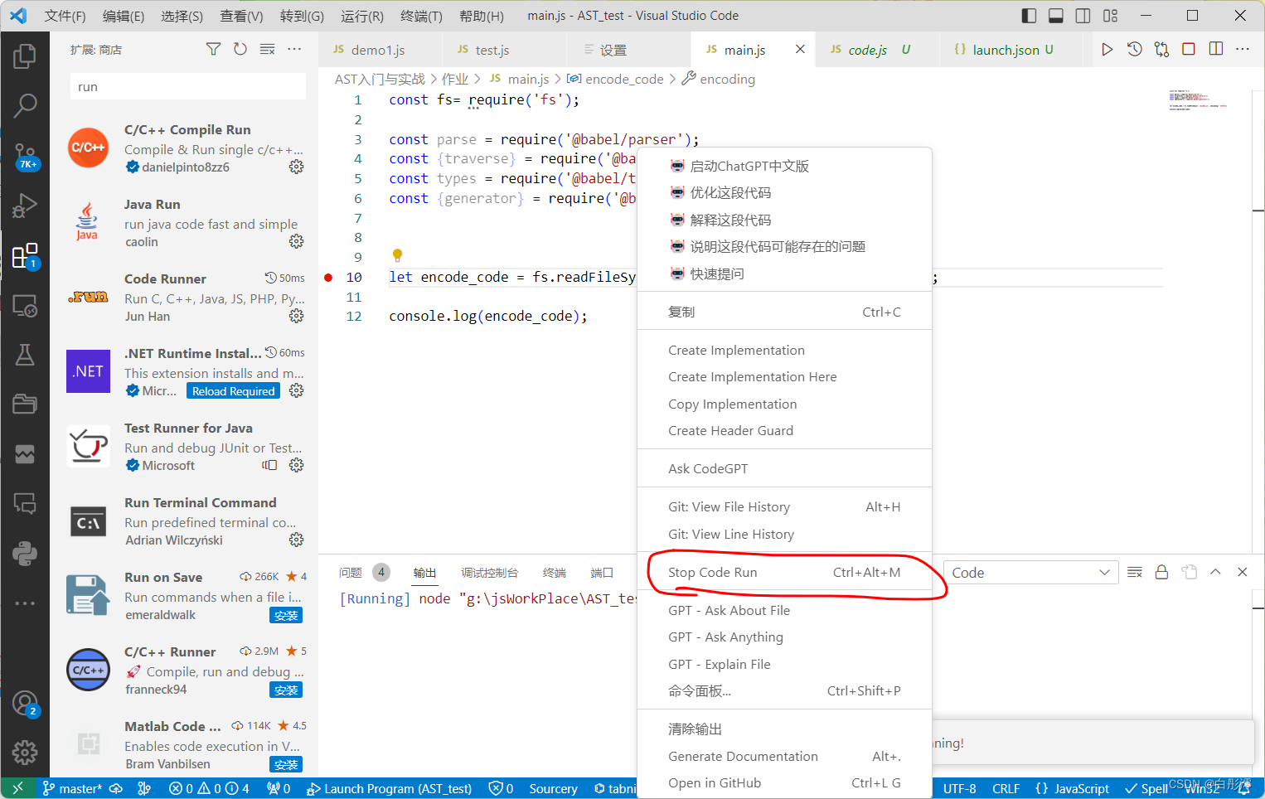The width and height of the screenshot is (1265, 799).
Task: Install the Matlab Code extension
Action: (x=286, y=764)
